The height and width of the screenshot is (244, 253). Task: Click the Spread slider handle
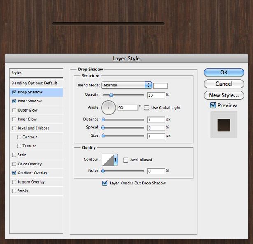103,128
